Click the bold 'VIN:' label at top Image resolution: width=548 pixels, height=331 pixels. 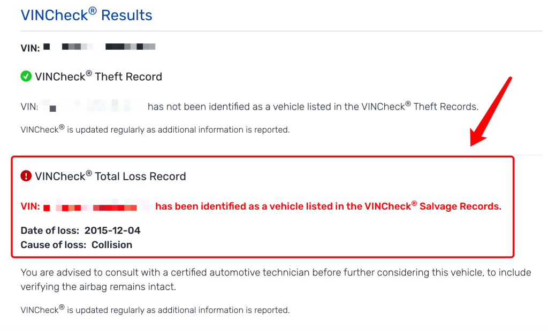click(30, 48)
